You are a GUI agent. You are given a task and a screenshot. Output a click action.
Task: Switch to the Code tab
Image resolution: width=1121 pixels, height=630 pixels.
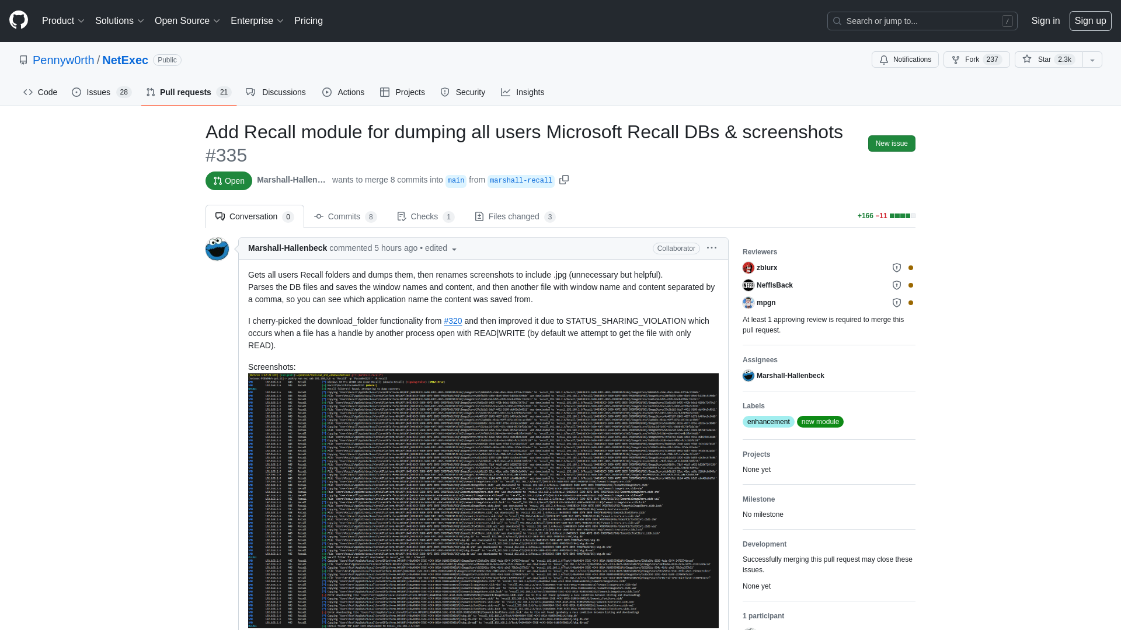40,92
